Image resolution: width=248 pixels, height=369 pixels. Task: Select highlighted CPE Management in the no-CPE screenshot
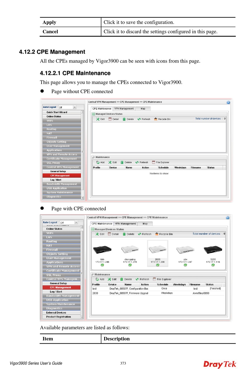pos(62,176)
